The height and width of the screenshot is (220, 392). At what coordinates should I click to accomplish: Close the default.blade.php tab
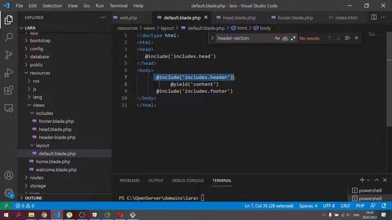pos(206,18)
